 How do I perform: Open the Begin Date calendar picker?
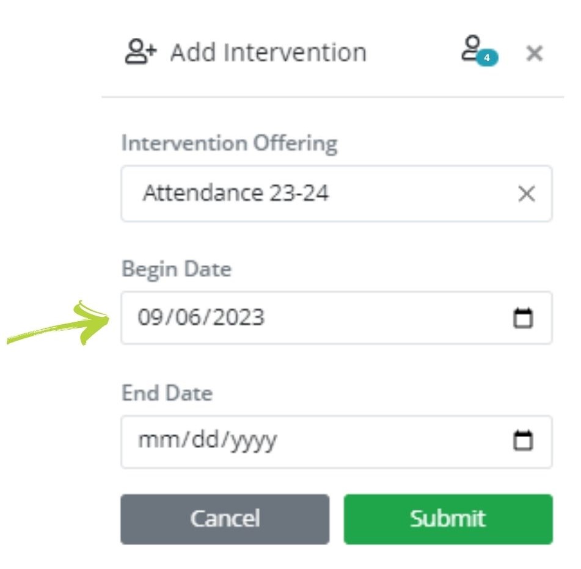pyautogui.click(x=523, y=318)
